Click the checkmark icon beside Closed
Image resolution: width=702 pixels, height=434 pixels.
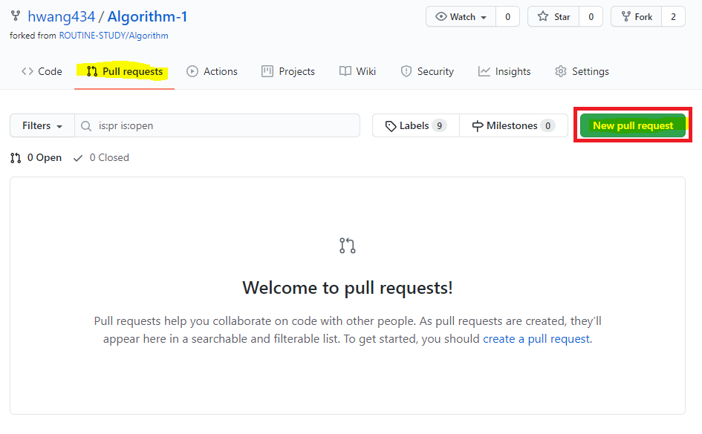[78, 158]
